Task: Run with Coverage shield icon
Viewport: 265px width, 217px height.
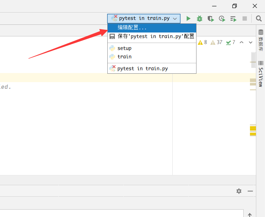Action: [x=210, y=19]
